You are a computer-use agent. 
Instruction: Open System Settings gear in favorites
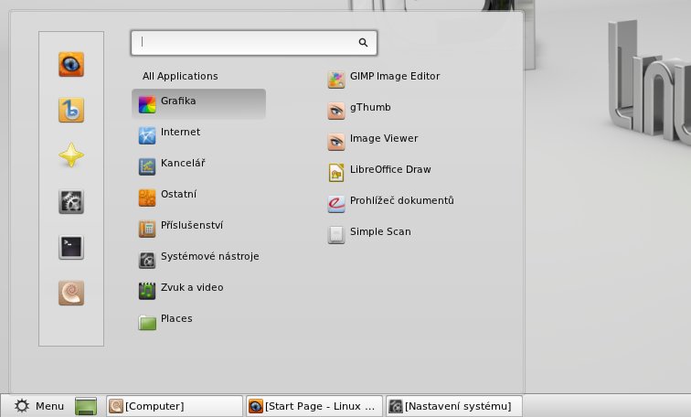point(71,201)
